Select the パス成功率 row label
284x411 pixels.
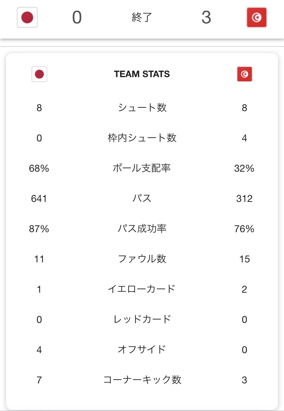142,229
